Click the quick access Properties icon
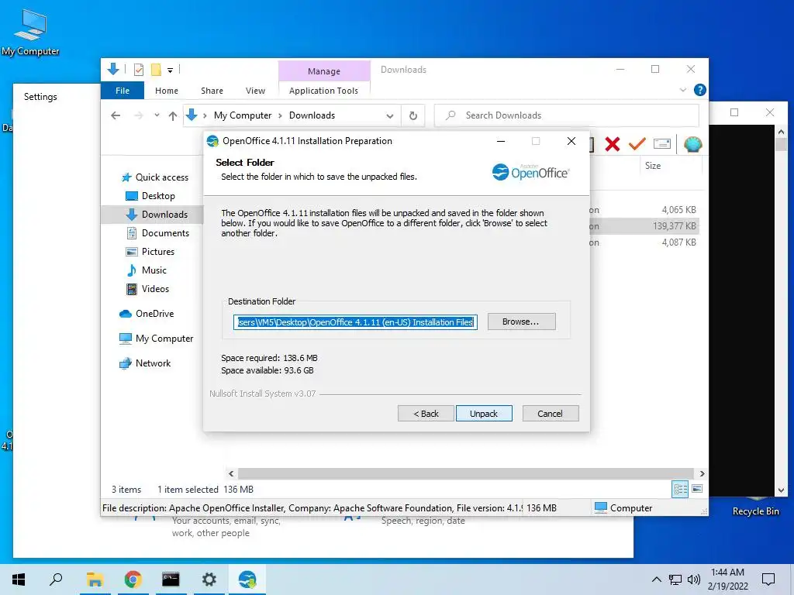This screenshot has height=595, width=794. tap(138, 70)
